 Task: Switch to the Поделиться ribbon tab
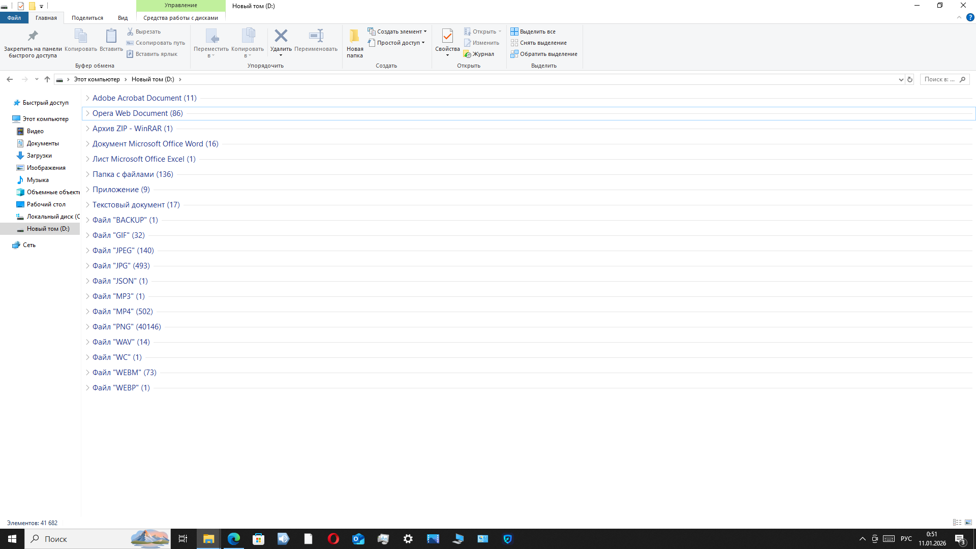tap(87, 18)
